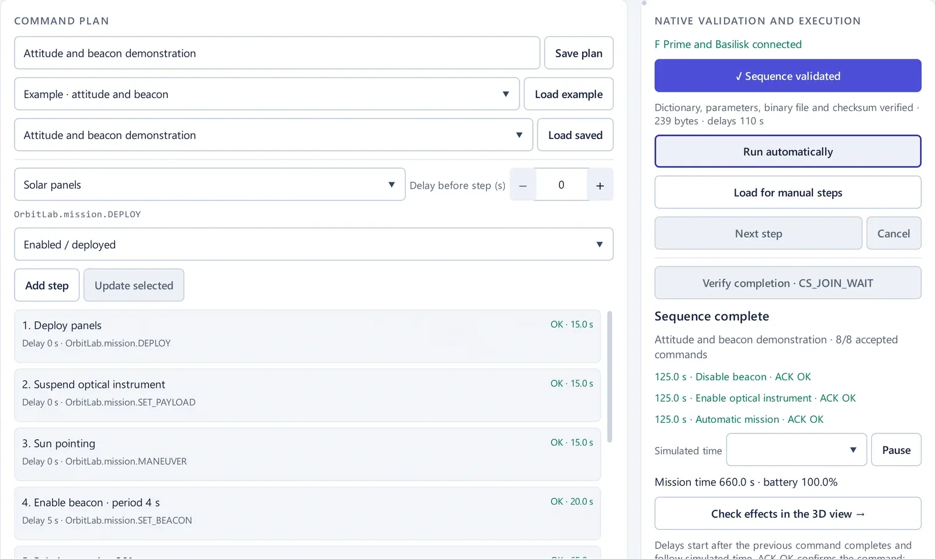Open the saved plan dropdown
This screenshot has width=935, height=559.
[x=273, y=135]
